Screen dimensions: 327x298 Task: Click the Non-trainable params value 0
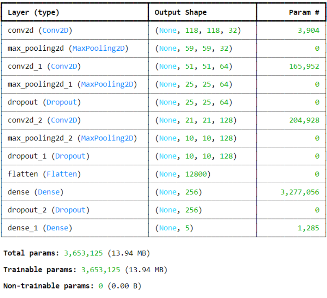point(100,286)
